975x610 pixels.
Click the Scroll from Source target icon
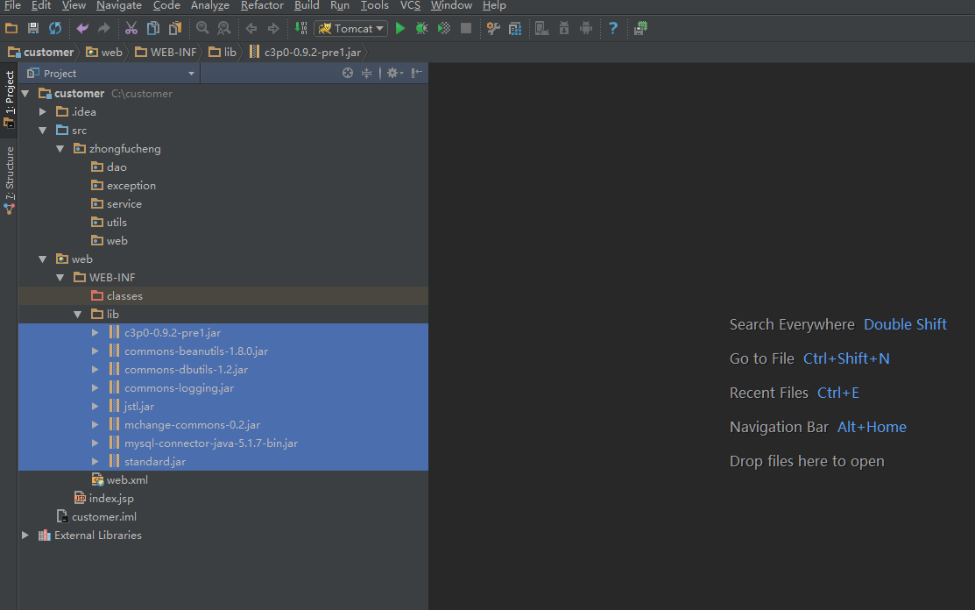(x=348, y=74)
